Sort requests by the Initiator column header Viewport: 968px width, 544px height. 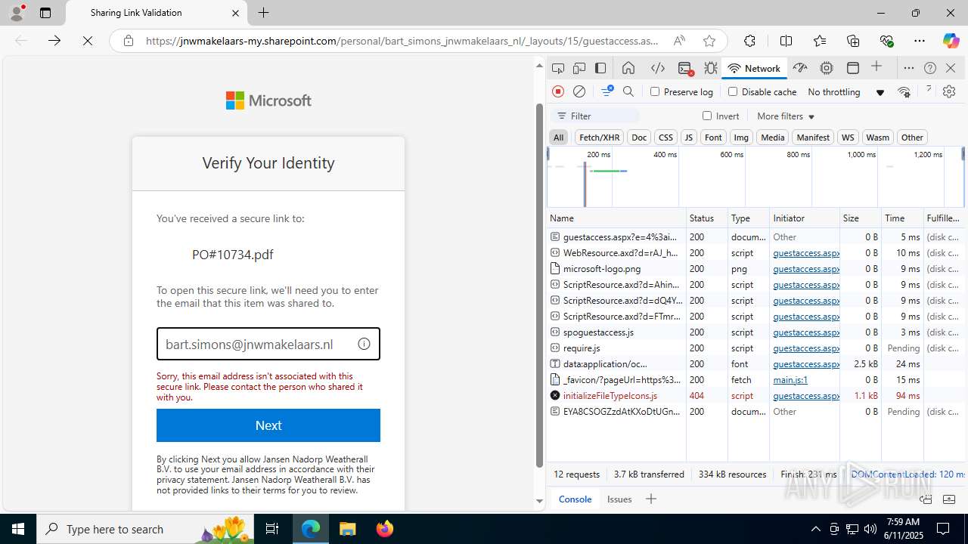(805, 218)
